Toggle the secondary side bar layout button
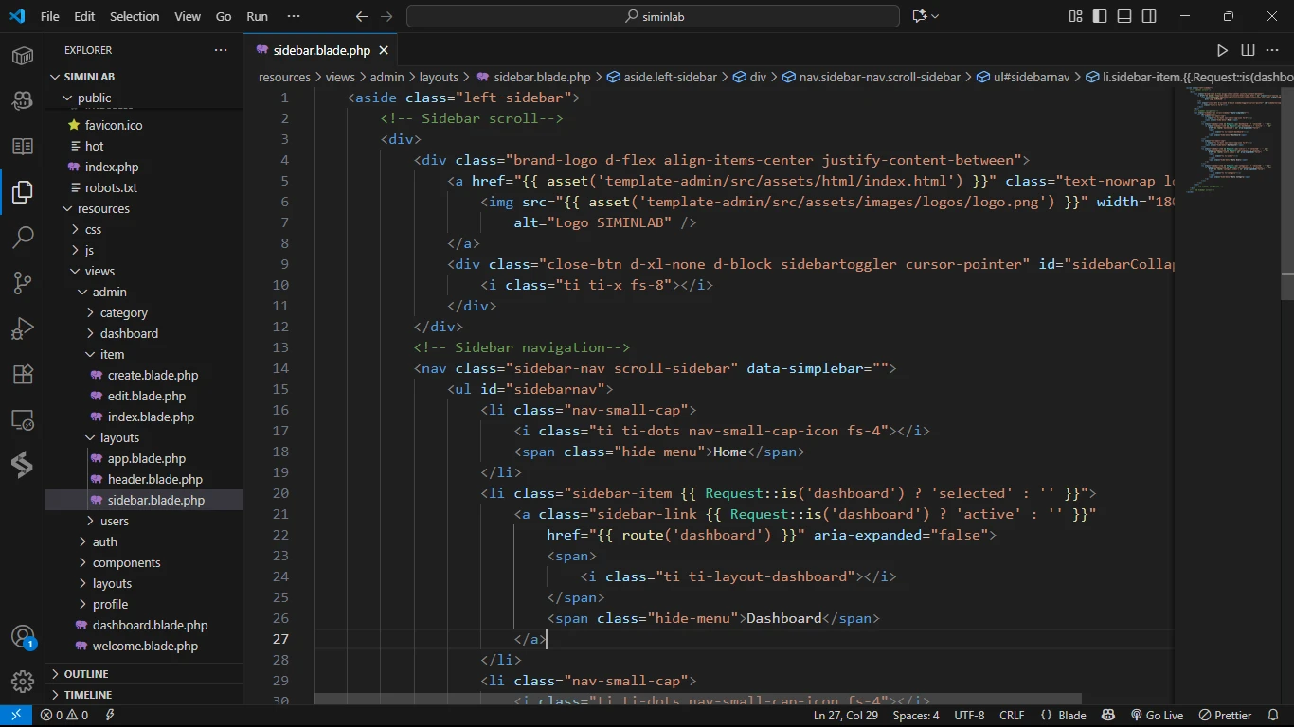 (x=1149, y=16)
